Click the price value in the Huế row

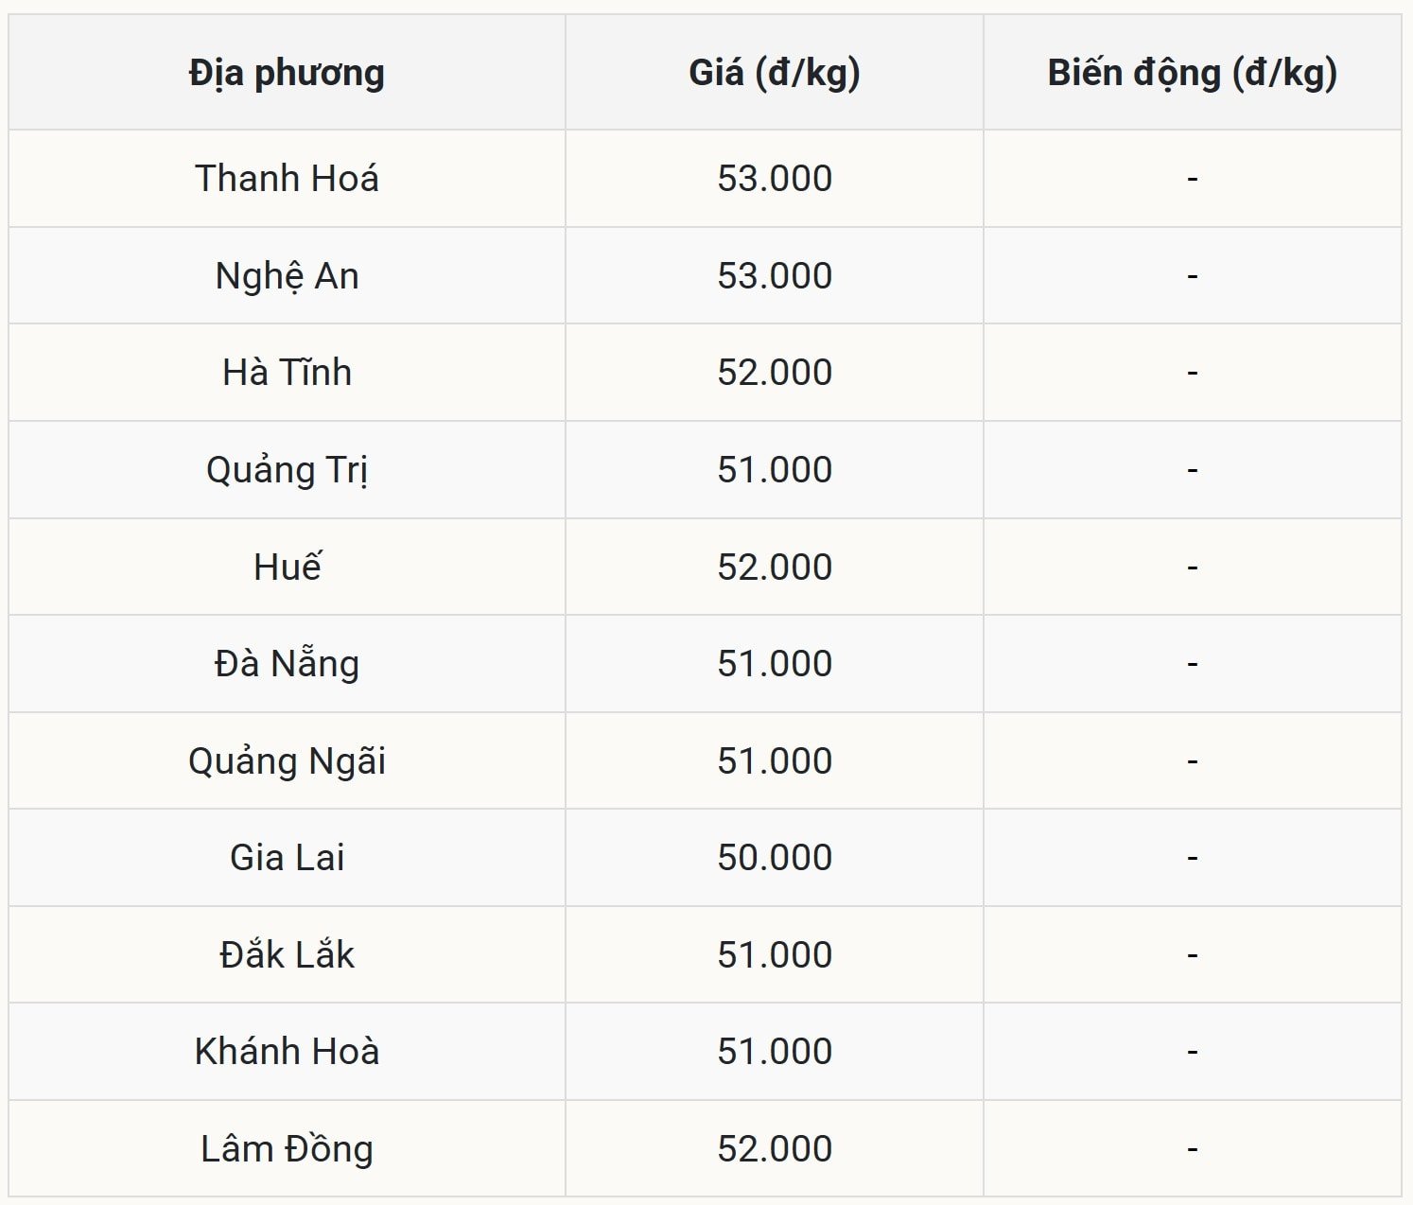click(x=774, y=567)
